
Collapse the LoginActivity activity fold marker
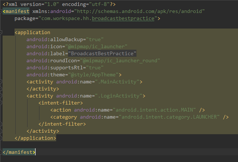[1, 96]
